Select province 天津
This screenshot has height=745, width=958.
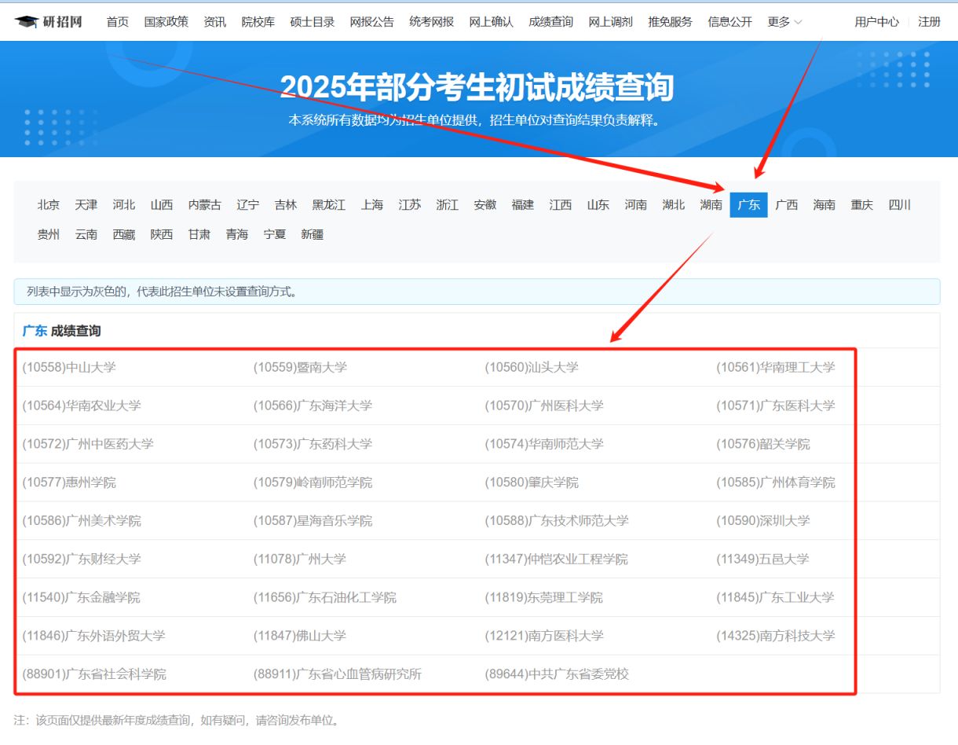[86, 205]
